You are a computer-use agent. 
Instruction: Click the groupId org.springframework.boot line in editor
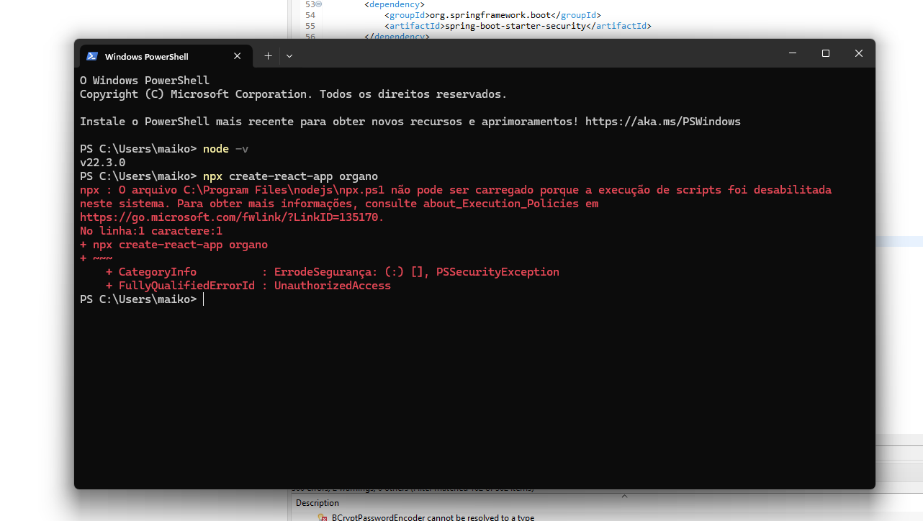coord(493,15)
